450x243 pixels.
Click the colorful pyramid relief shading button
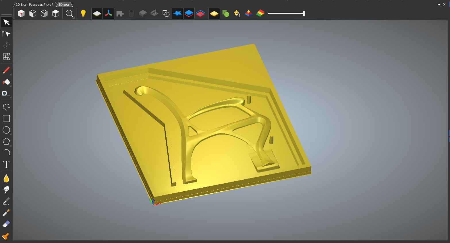tap(248, 13)
